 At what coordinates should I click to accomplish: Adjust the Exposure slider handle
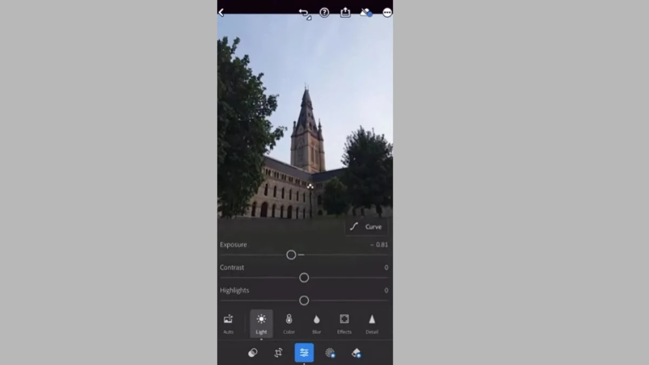291,255
